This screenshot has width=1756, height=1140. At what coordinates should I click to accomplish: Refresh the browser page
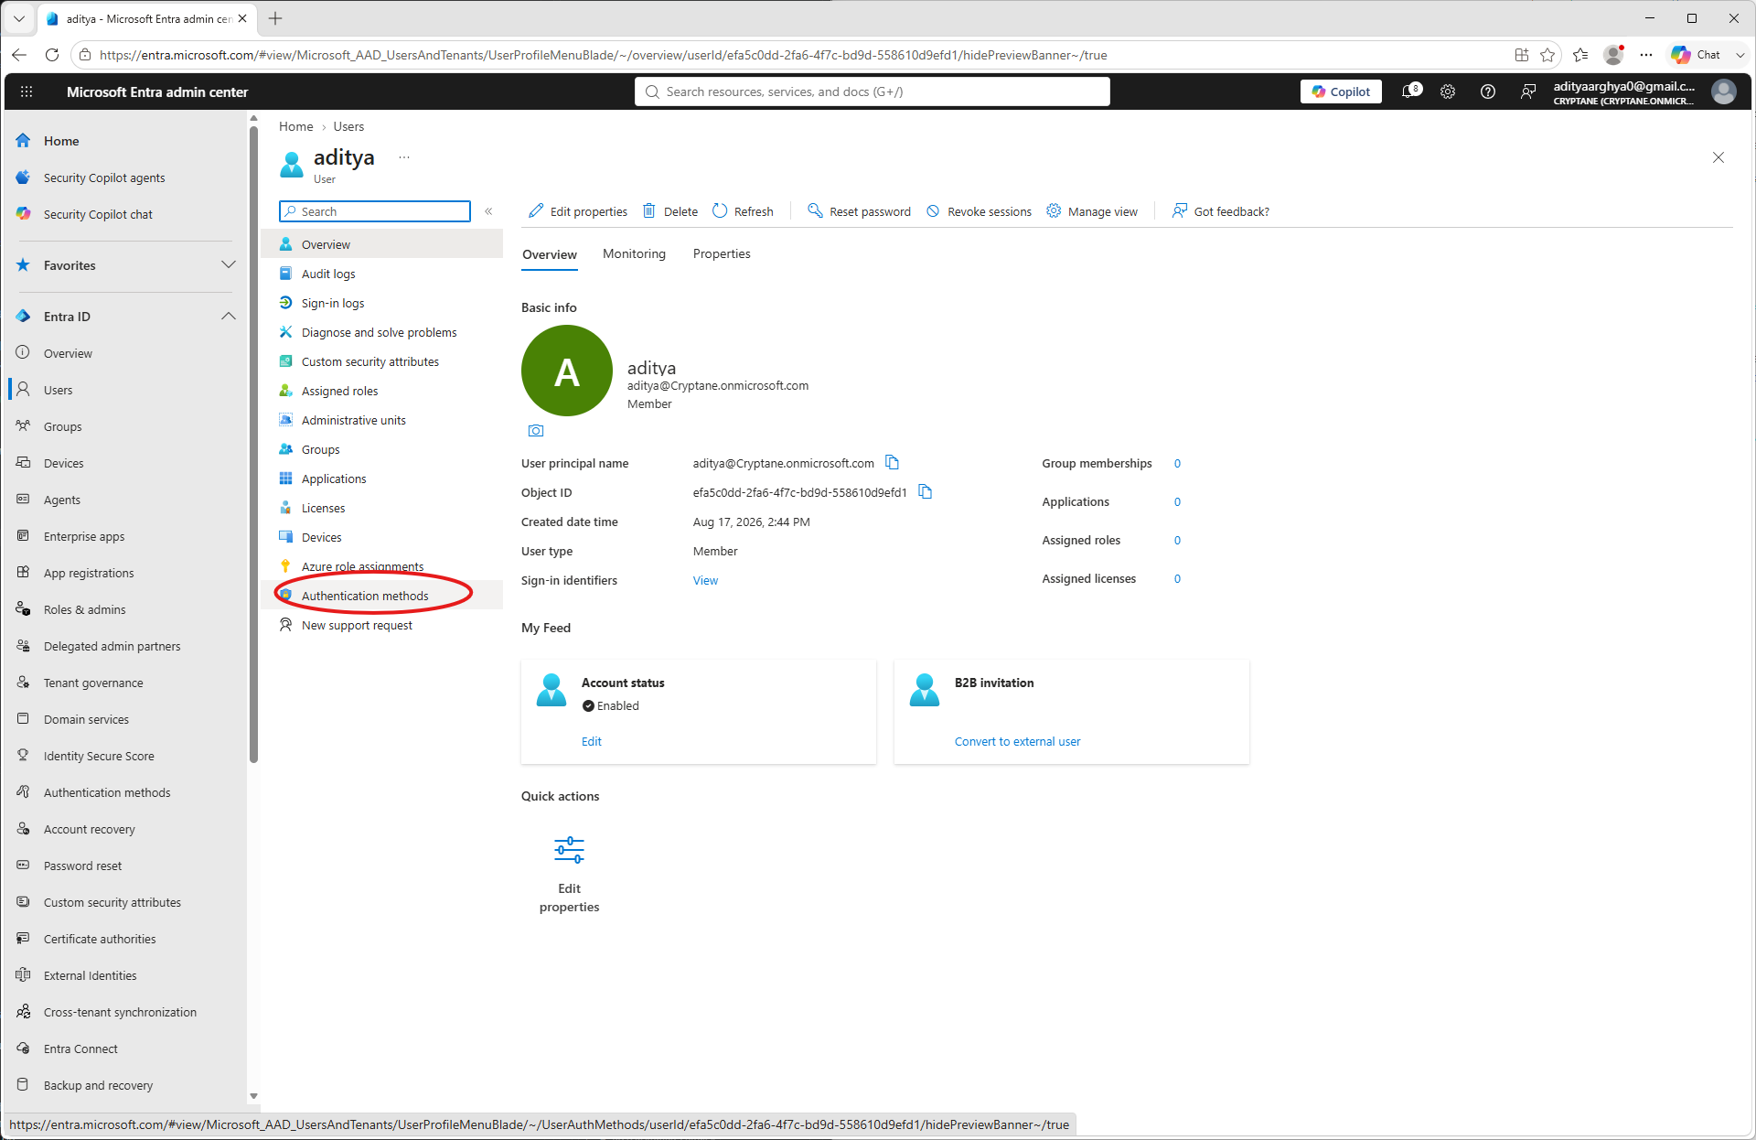coord(52,55)
